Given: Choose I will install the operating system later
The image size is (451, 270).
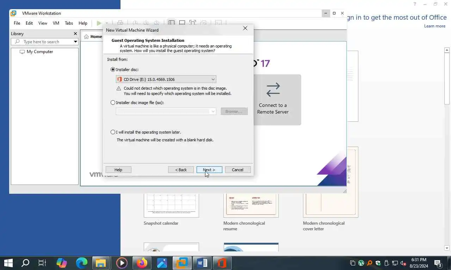Looking at the screenshot, I should pyautogui.click(x=113, y=132).
